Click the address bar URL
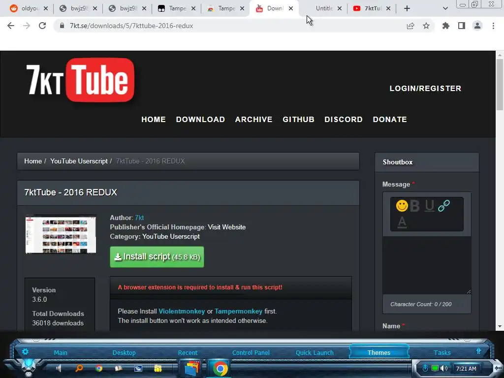This screenshot has width=504, height=378. click(131, 26)
